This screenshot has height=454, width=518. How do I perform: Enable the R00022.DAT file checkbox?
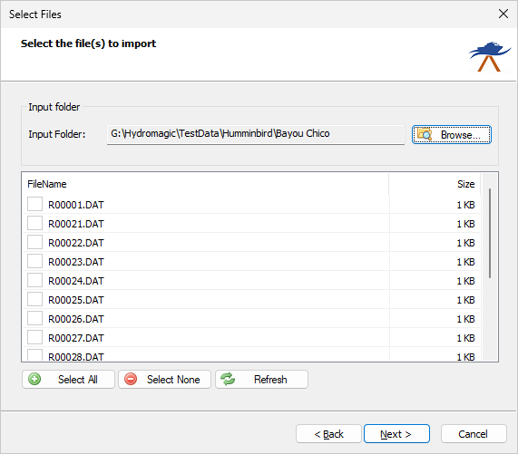(x=34, y=242)
